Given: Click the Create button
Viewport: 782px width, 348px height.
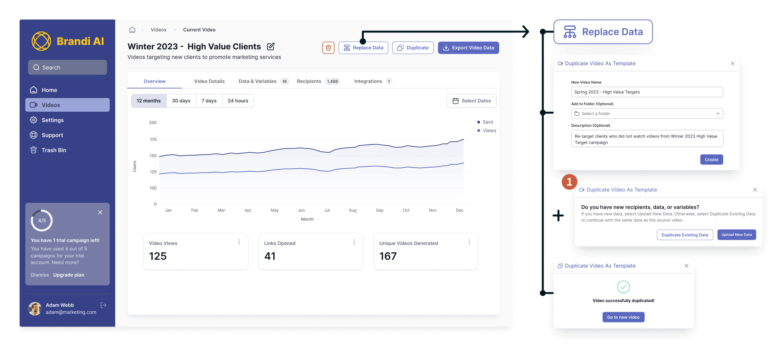Looking at the screenshot, I should 712,159.
